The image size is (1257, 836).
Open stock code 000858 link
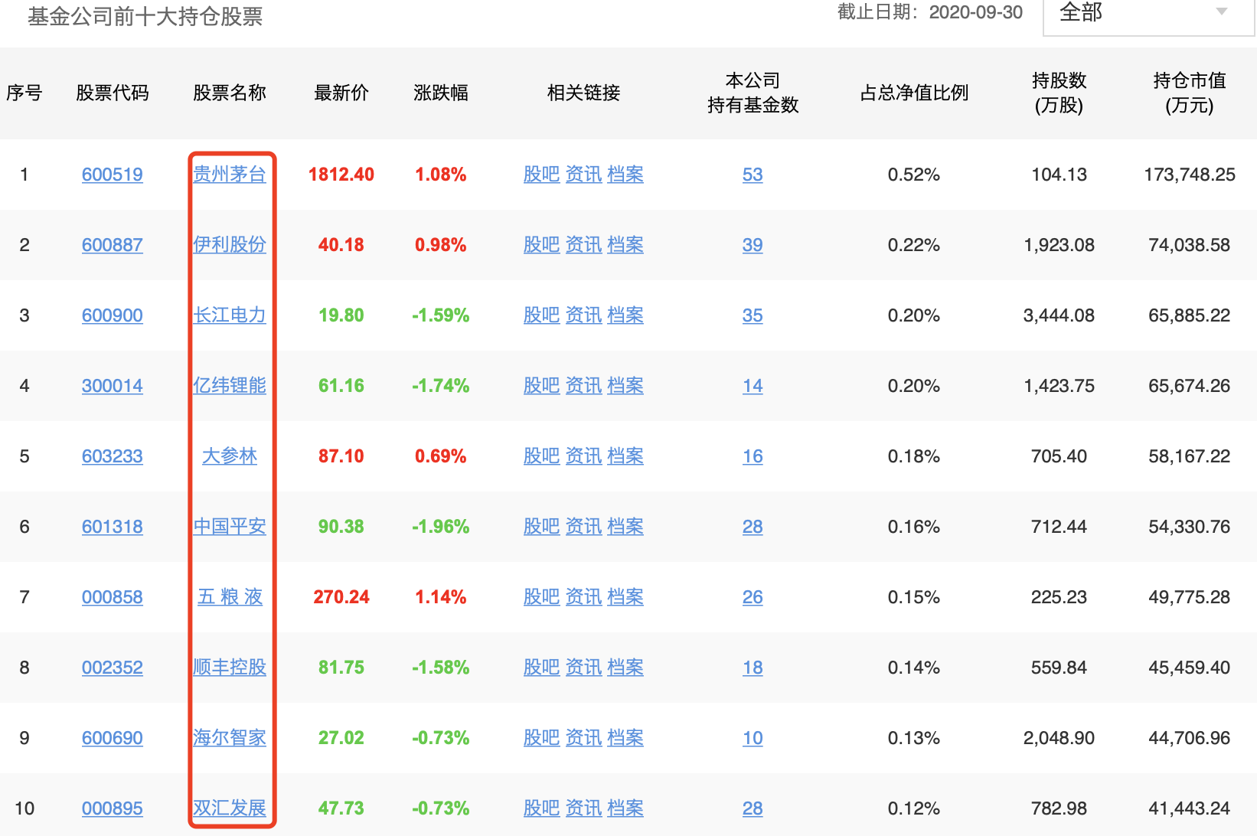113,597
